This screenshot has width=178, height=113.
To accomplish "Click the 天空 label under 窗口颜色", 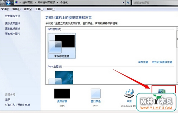I will coord(96,106).
